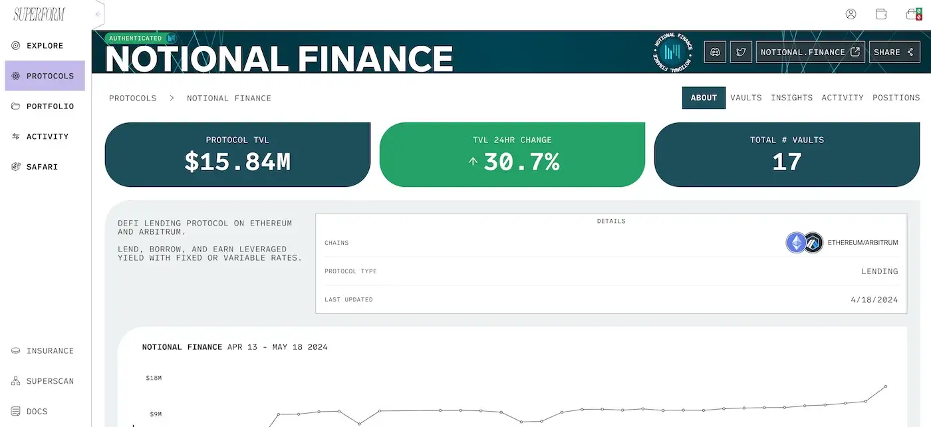Click the Share button
931x427 pixels.
coord(894,52)
